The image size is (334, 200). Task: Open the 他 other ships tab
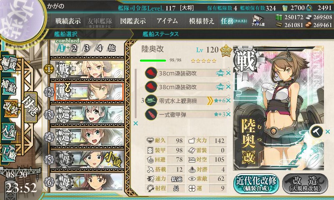coord(111,48)
